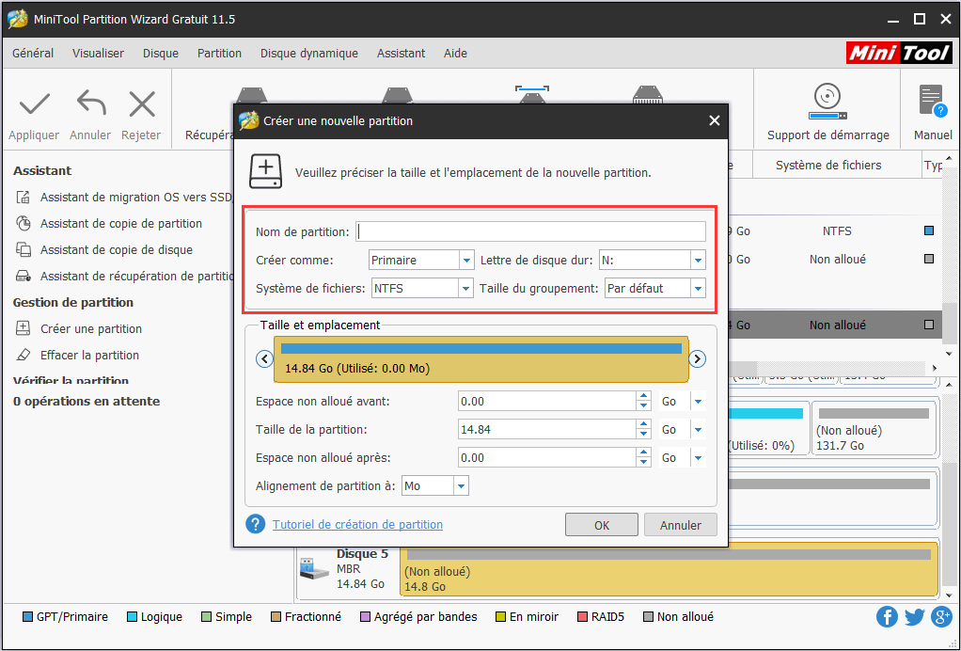This screenshot has height=651, width=961.
Task: Launch Assistant de copie de disque
Action: pos(104,250)
